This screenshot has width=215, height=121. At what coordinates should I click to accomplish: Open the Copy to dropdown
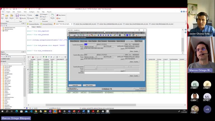point(44,17)
